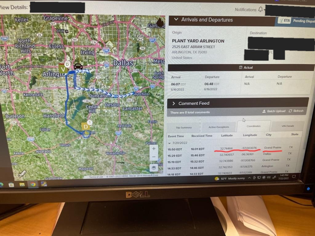Select the Coordinates tab
Screen dimensions: 315x236
pos(253,126)
